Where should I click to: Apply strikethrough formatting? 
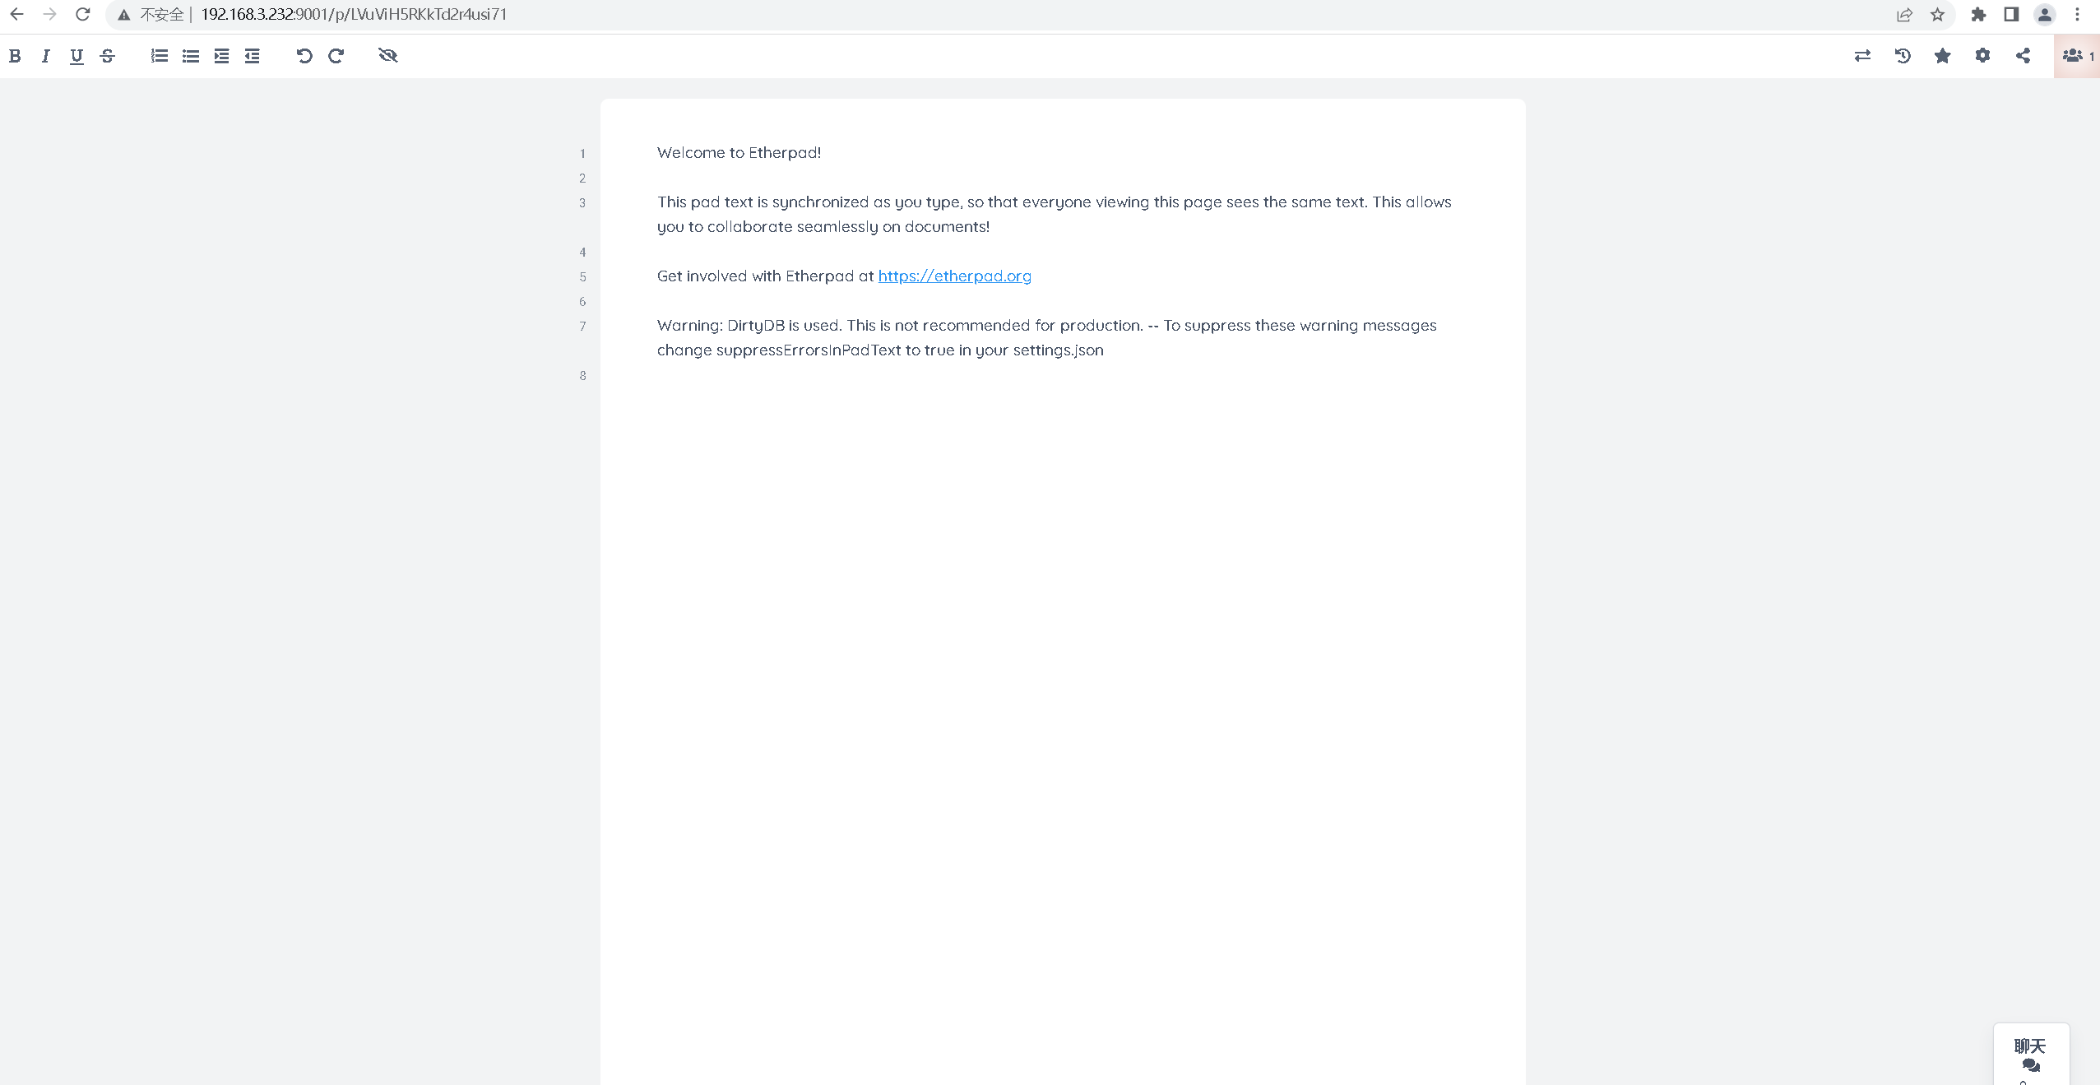click(108, 56)
